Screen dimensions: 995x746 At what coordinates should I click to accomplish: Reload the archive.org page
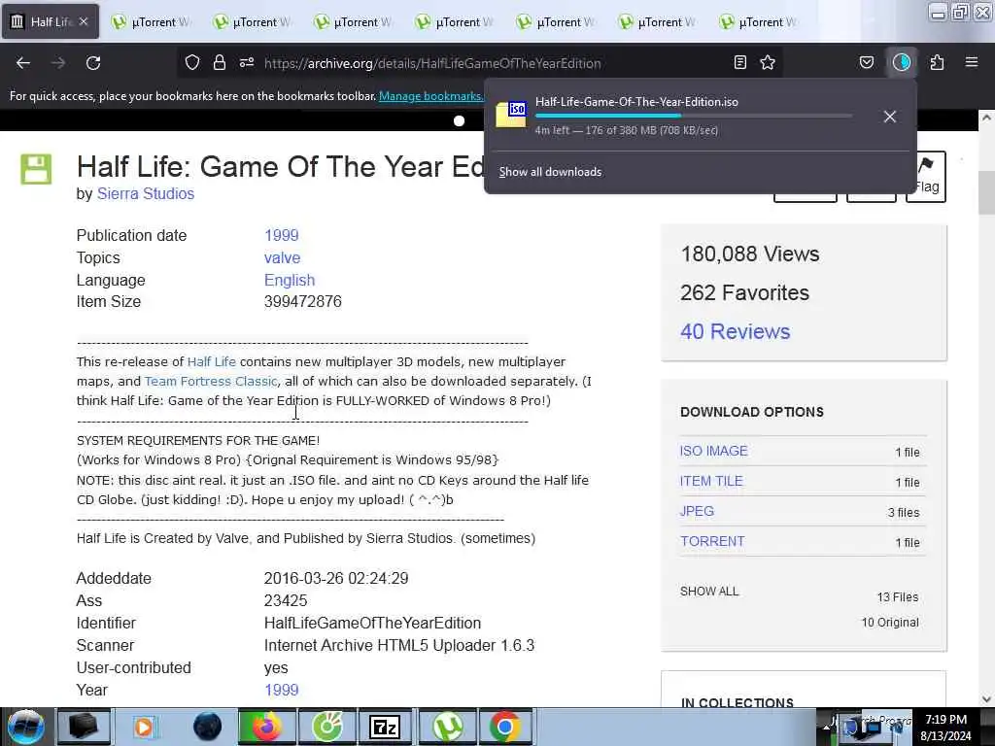[93, 63]
